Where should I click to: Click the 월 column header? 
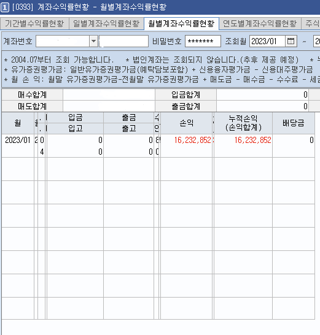pyautogui.click(x=18, y=123)
